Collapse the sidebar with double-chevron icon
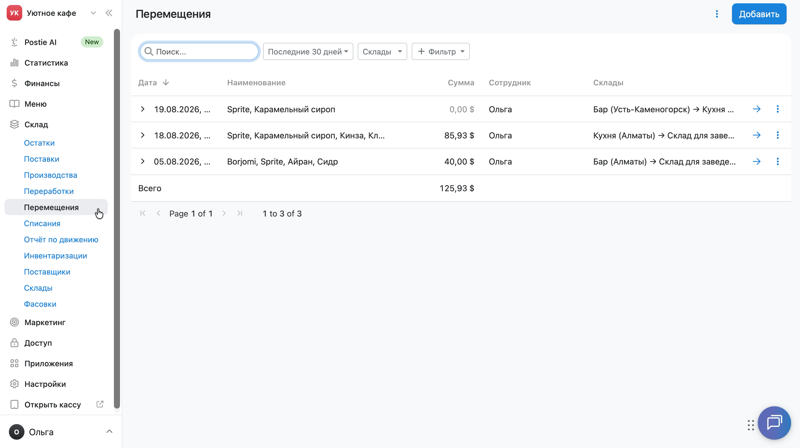800x448 pixels. point(109,13)
